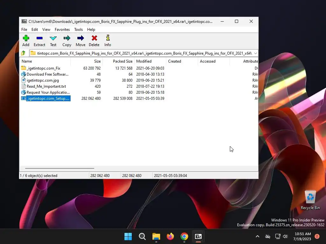The height and width of the screenshot is (244, 326).
Task: Click modified date 2018-07-22 19:13
Action: point(150,86)
